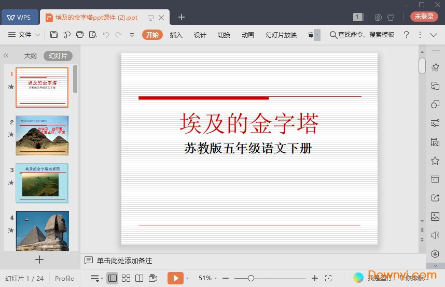The width and height of the screenshot is (445, 287).
Task: Switch to the 幻灯片 thumbnails view
Action: tap(58, 56)
